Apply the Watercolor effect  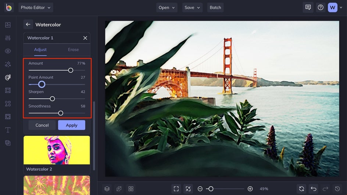(71, 125)
